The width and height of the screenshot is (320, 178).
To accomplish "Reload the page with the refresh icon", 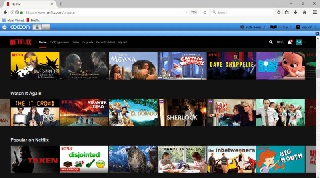I will pyautogui.click(x=205, y=12).
